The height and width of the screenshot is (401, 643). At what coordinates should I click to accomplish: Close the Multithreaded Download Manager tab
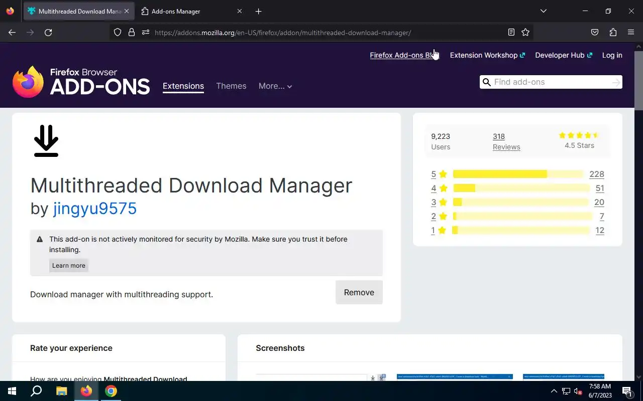(127, 11)
